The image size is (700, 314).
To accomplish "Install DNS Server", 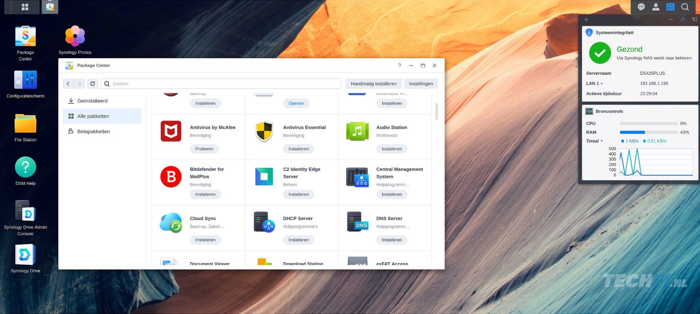I will pyautogui.click(x=392, y=240).
